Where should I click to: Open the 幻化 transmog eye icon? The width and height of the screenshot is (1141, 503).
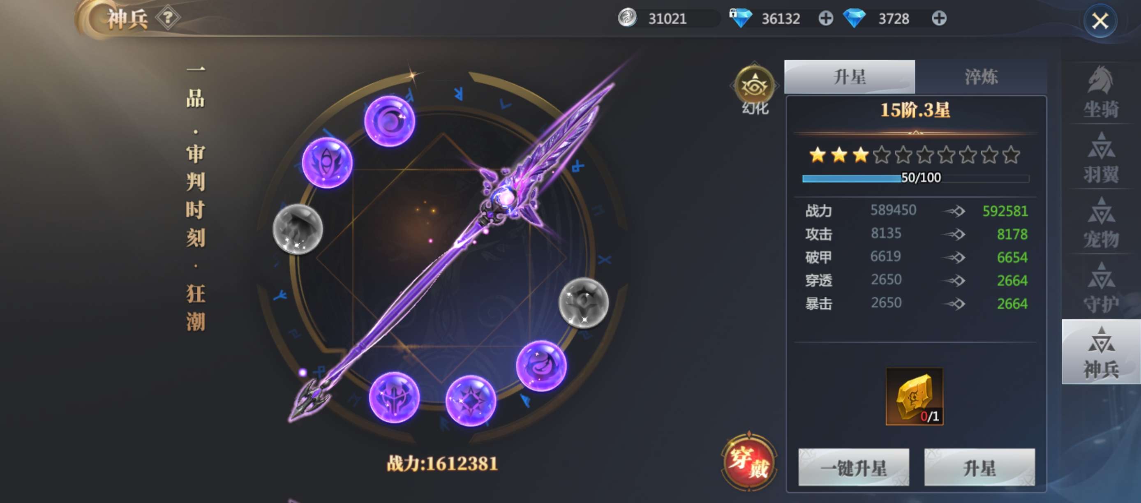(754, 86)
